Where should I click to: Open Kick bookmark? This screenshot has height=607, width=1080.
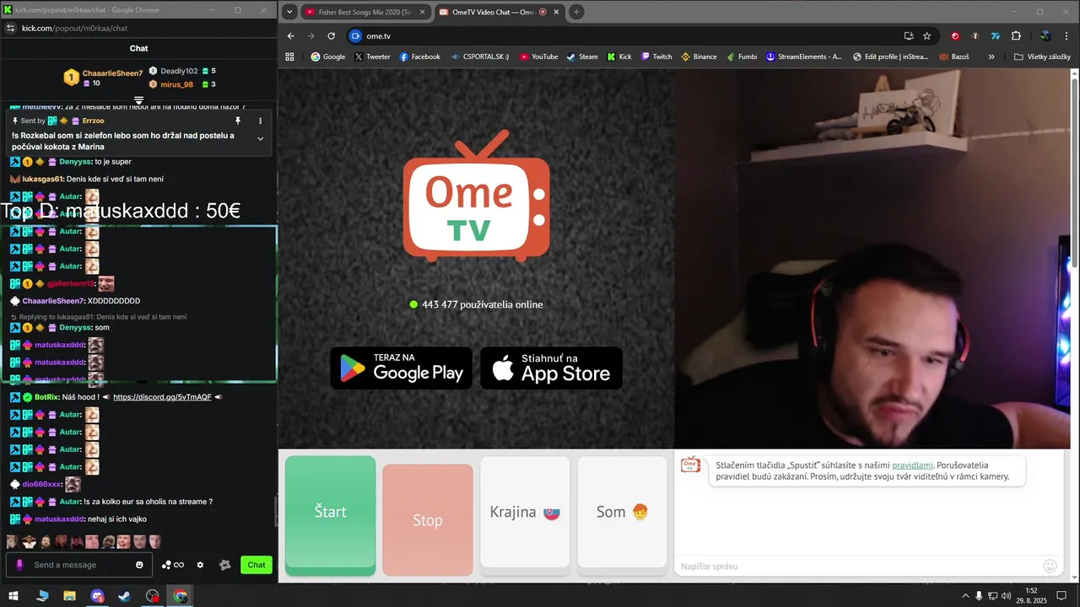[x=619, y=56]
